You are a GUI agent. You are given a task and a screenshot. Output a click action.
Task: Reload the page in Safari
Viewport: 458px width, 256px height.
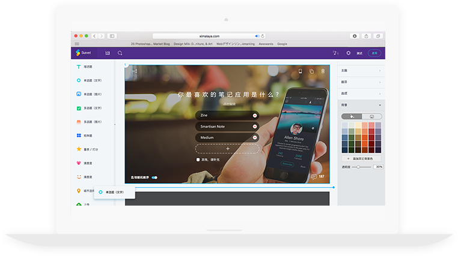point(263,36)
